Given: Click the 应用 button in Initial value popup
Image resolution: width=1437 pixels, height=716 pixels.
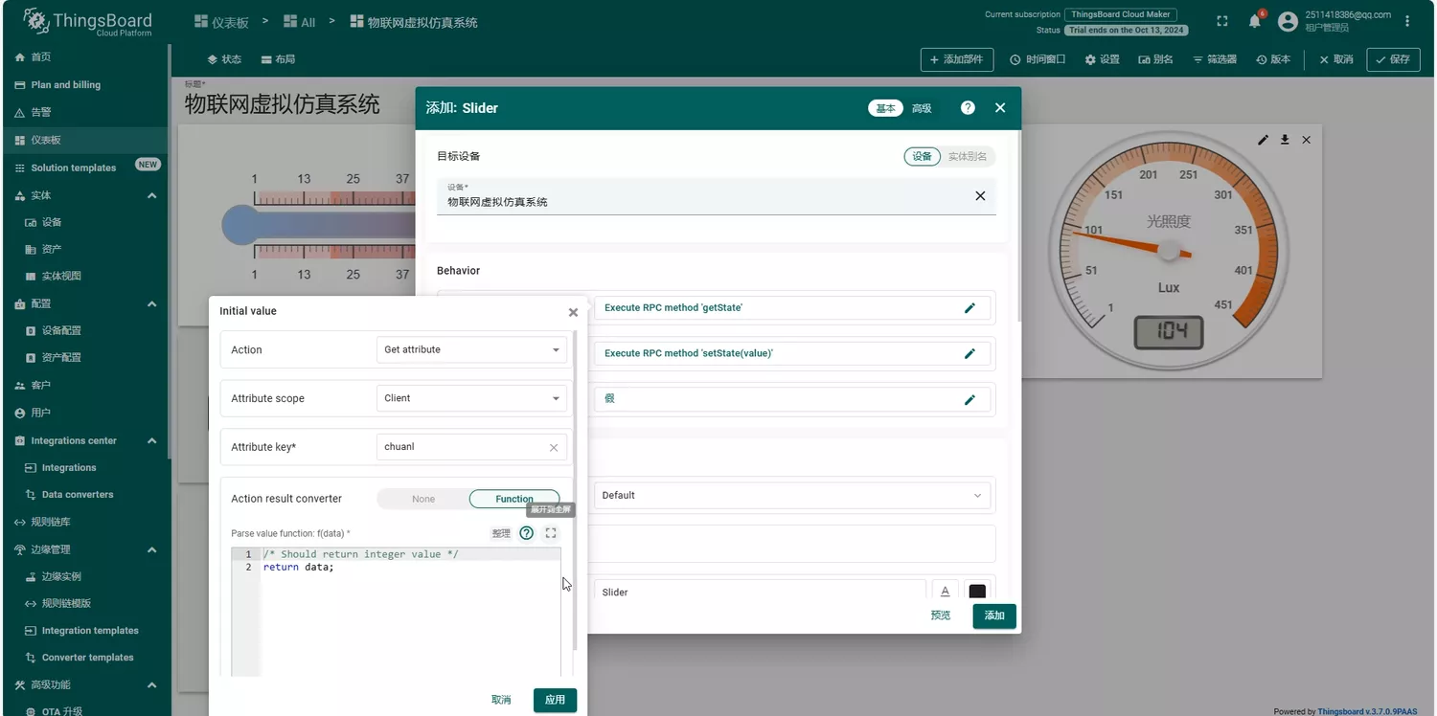Looking at the screenshot, I should click(x=555, y=700).
